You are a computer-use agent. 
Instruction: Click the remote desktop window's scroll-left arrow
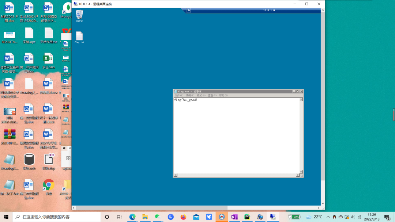74,208
